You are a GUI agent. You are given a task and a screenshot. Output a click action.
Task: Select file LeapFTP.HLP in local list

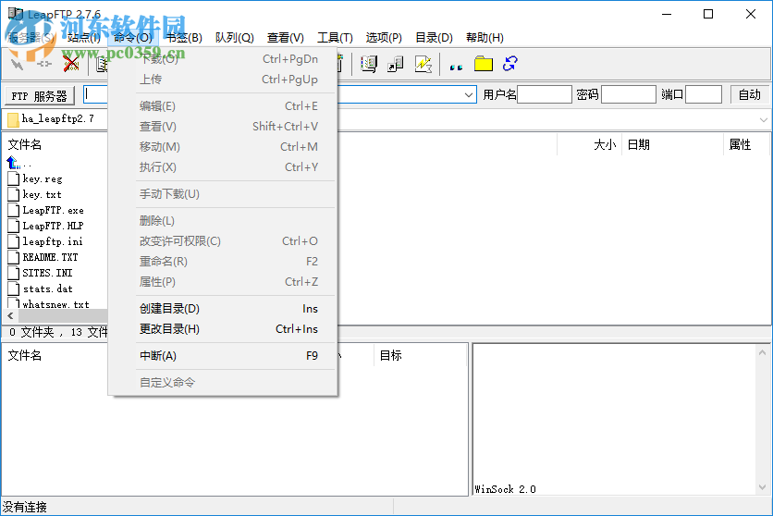53,226
